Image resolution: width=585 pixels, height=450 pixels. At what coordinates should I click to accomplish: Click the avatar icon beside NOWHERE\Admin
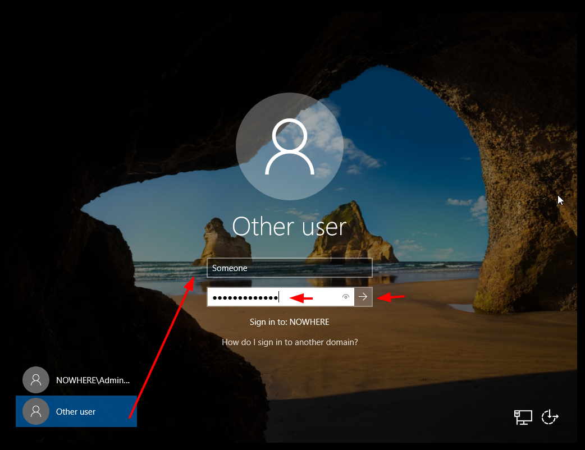pos(36,380)
